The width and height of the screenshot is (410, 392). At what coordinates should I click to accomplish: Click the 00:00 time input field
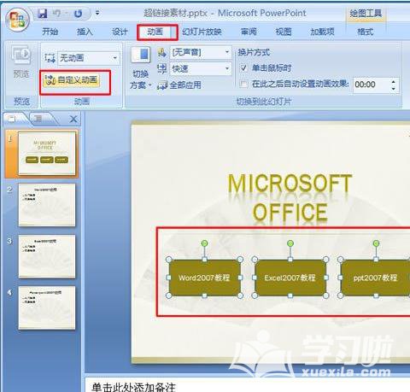[371, 85]
